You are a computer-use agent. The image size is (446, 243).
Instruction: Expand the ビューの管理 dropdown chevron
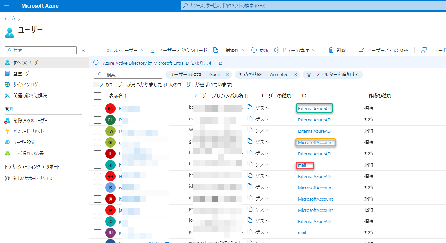[x=314, y=50]
